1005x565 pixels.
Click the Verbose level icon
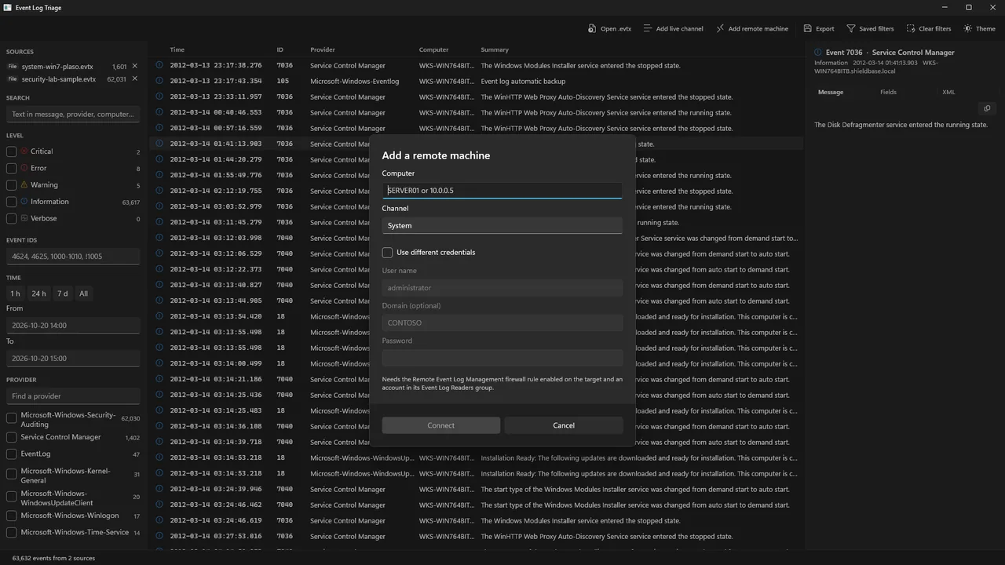(24, 218)
